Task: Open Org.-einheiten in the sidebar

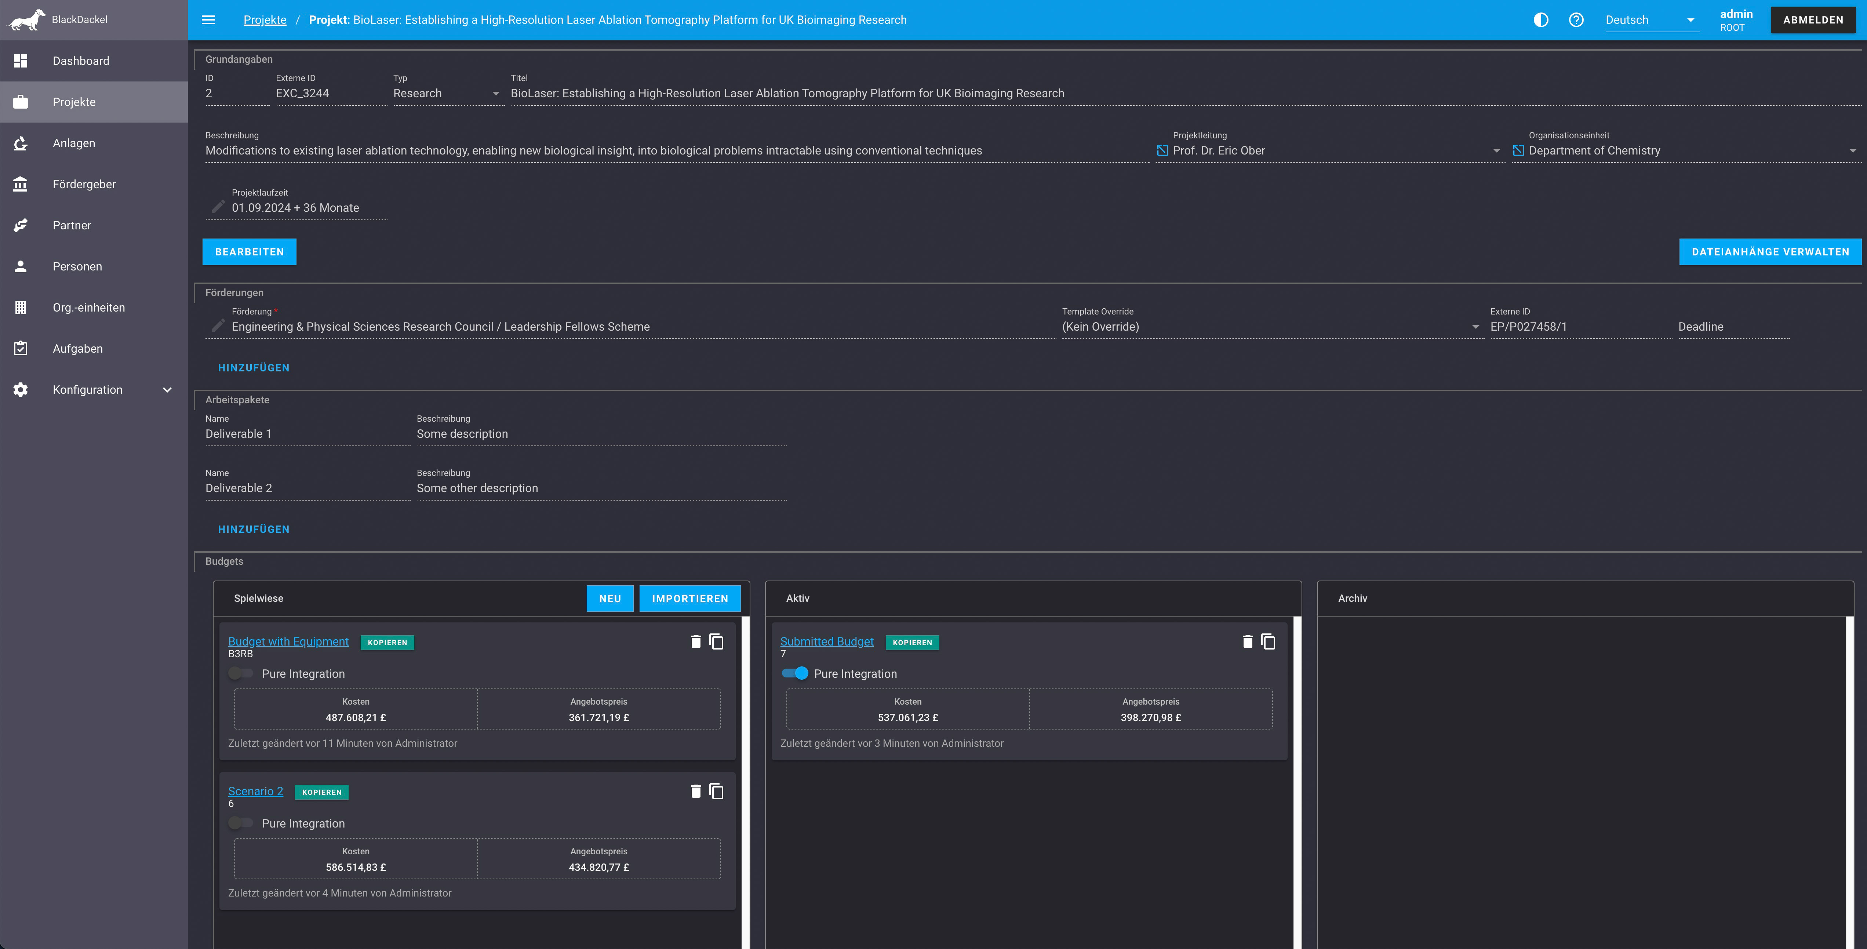Action: (x=94, y=308)
